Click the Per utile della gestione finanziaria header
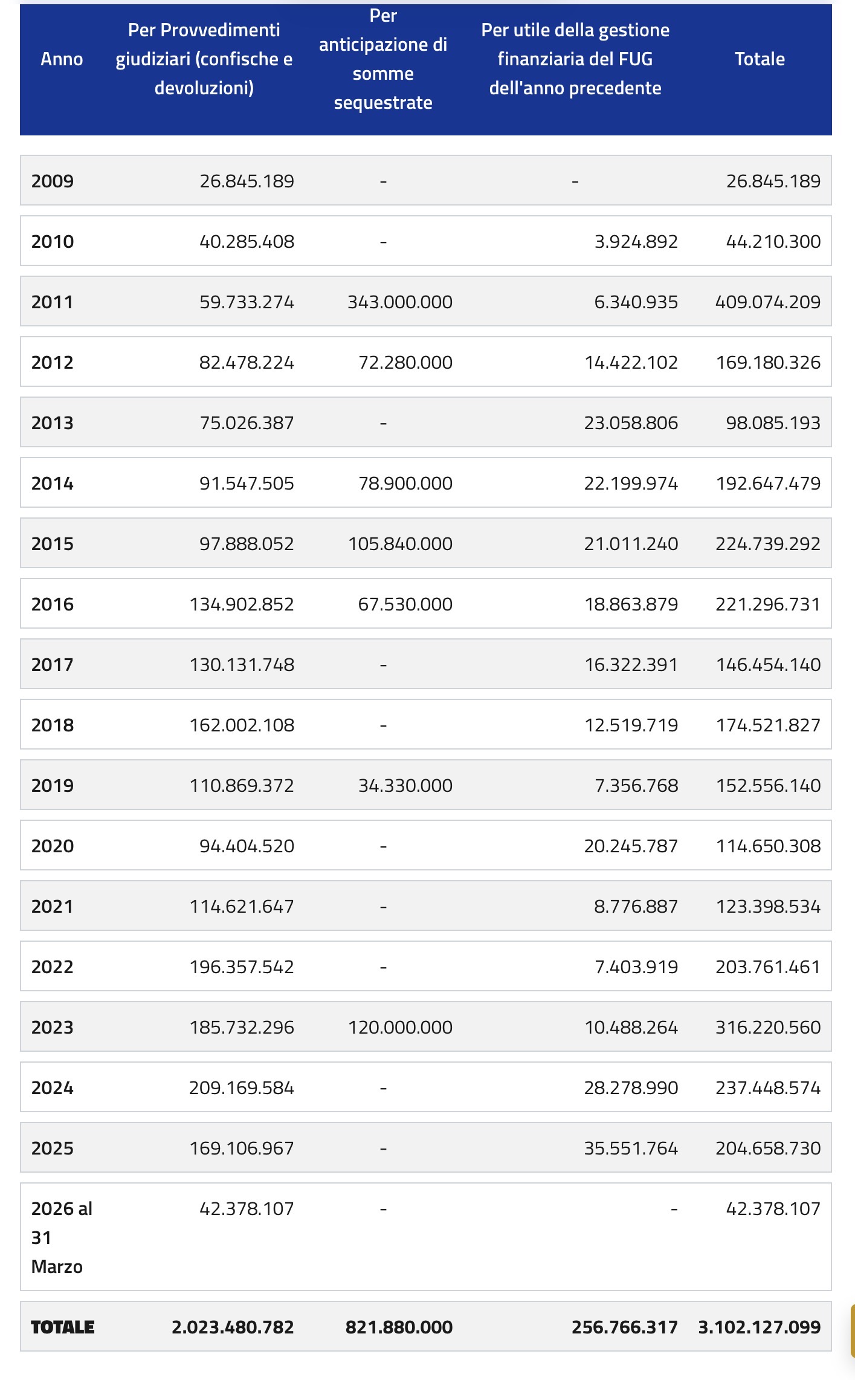Viewport: 855px width, 1380px height. click(x=575, y=59)
